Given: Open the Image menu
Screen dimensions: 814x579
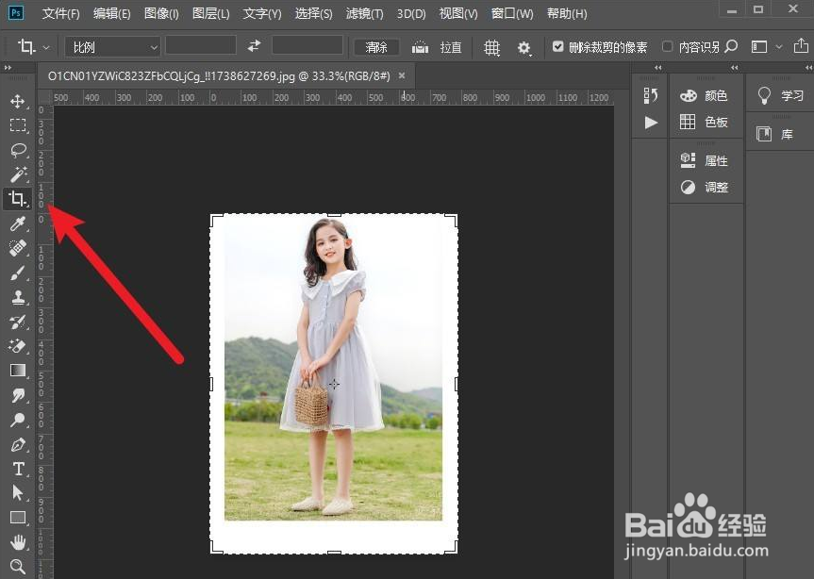Looking at the screenshot, I should 161,13.
